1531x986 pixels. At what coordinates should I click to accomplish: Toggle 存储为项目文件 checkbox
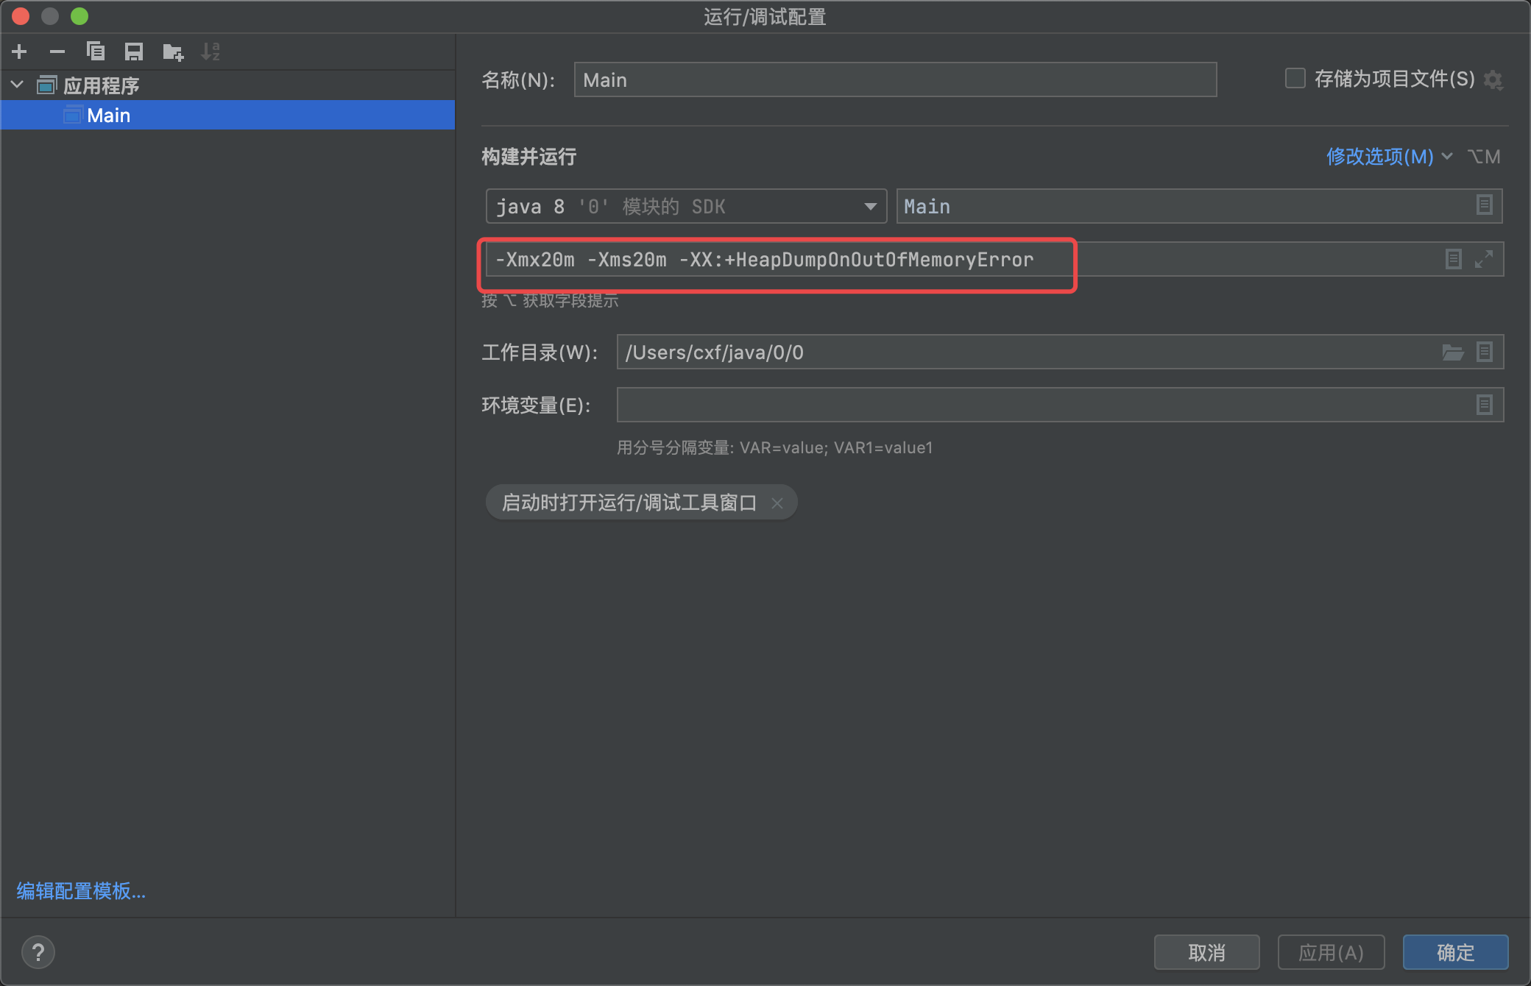(x=1295, y=78)
